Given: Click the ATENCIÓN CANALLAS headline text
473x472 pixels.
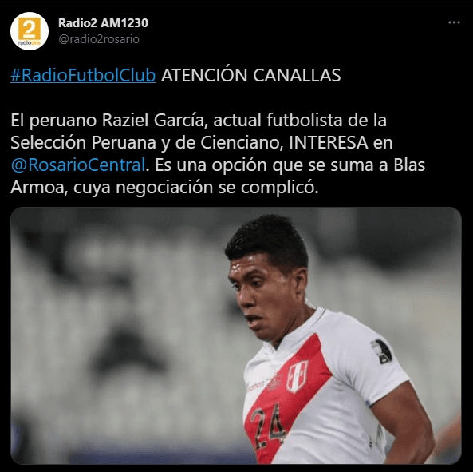Looking at the screenshot, I should [x=250, y=75].
